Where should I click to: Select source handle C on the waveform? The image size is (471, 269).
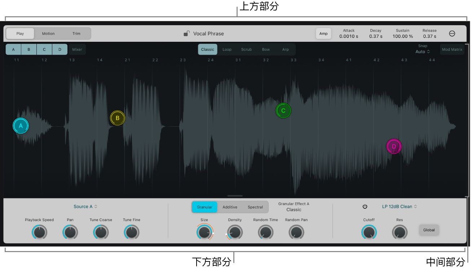[x=283, y=111]
